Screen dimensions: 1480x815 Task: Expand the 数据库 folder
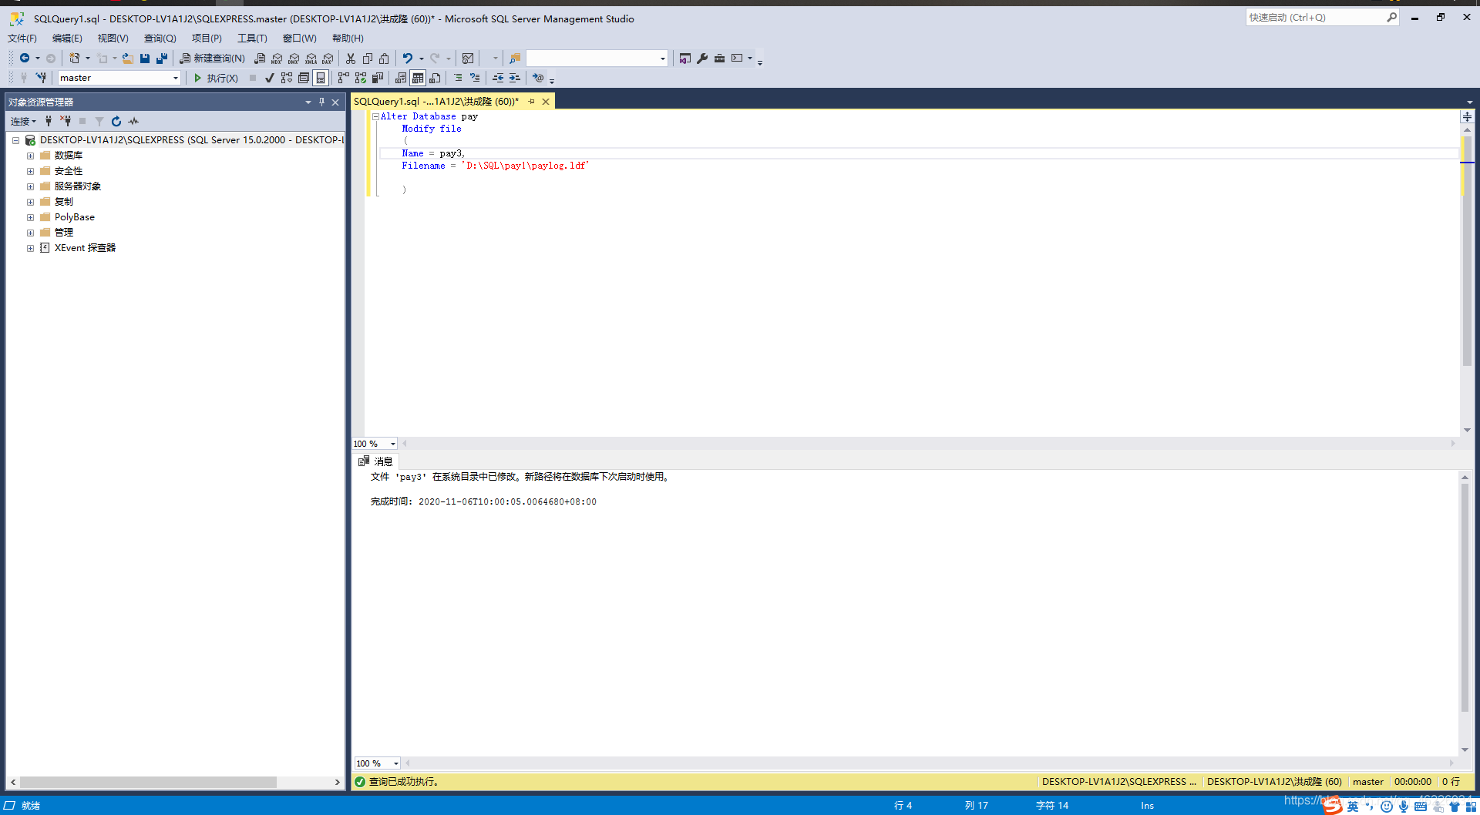point(30,156)
